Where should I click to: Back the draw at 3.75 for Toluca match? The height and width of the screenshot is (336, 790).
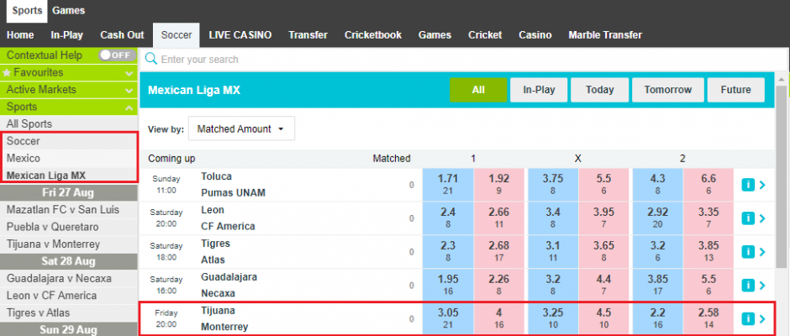click(x=553, y=184)
